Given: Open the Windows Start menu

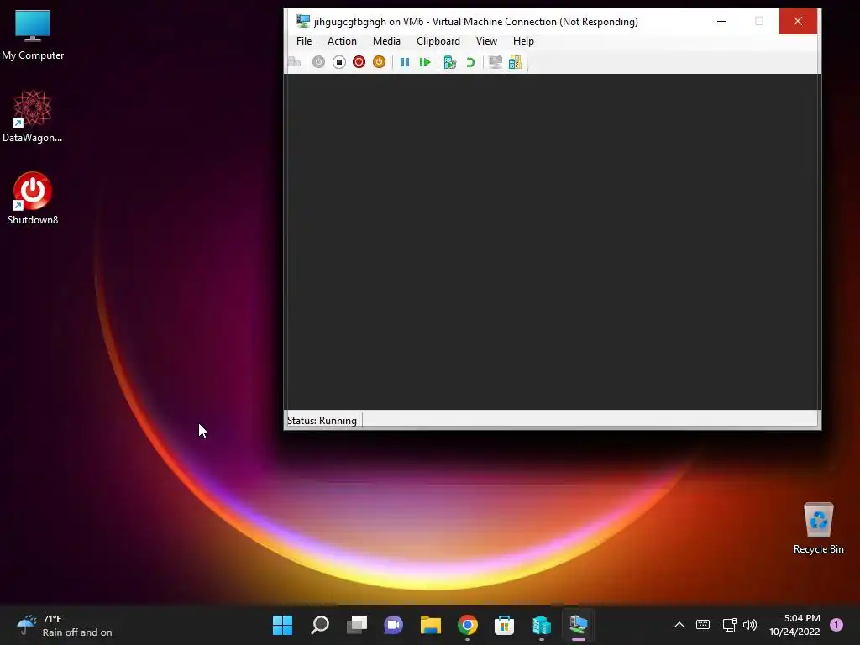Looking at the screenshot, I should 282,625.
